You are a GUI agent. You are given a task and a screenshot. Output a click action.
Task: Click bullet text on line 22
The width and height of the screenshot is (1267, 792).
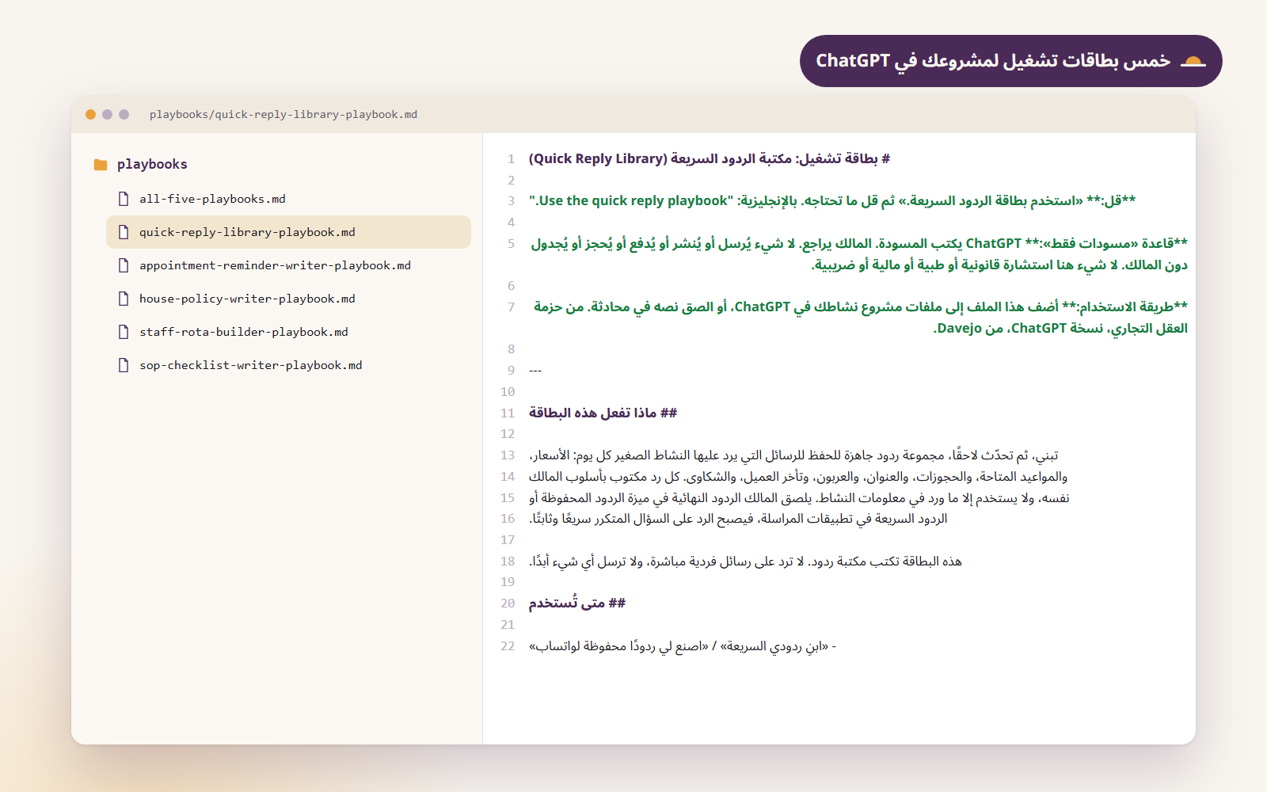[x=683, y=646]
